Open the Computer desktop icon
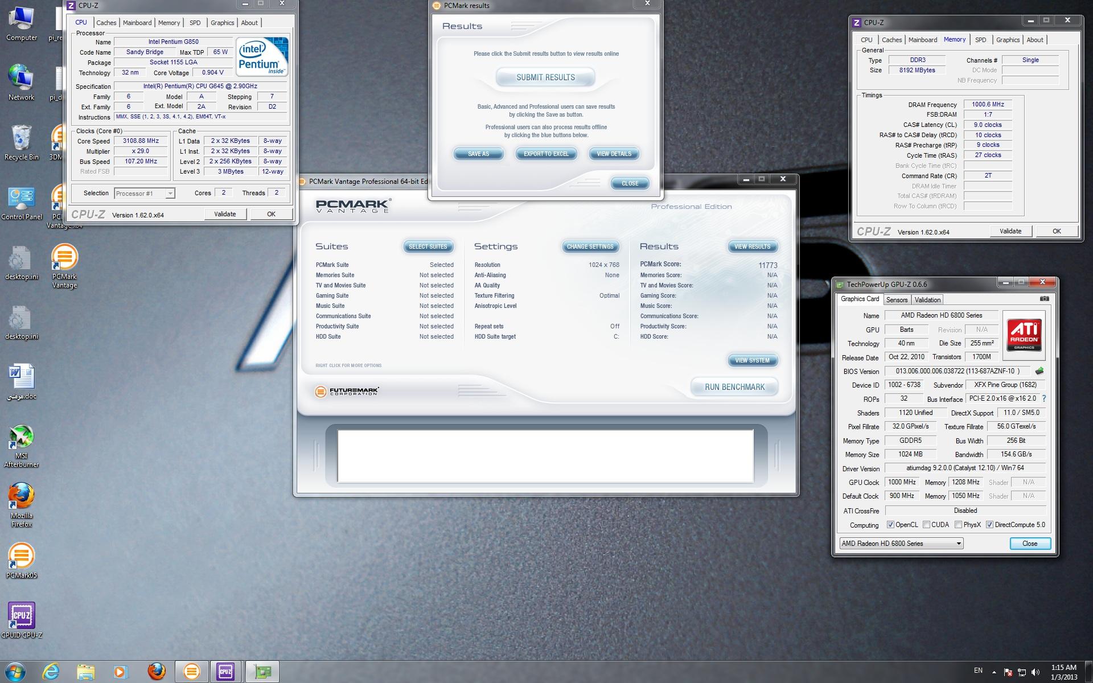 click(x=22, y=24)
